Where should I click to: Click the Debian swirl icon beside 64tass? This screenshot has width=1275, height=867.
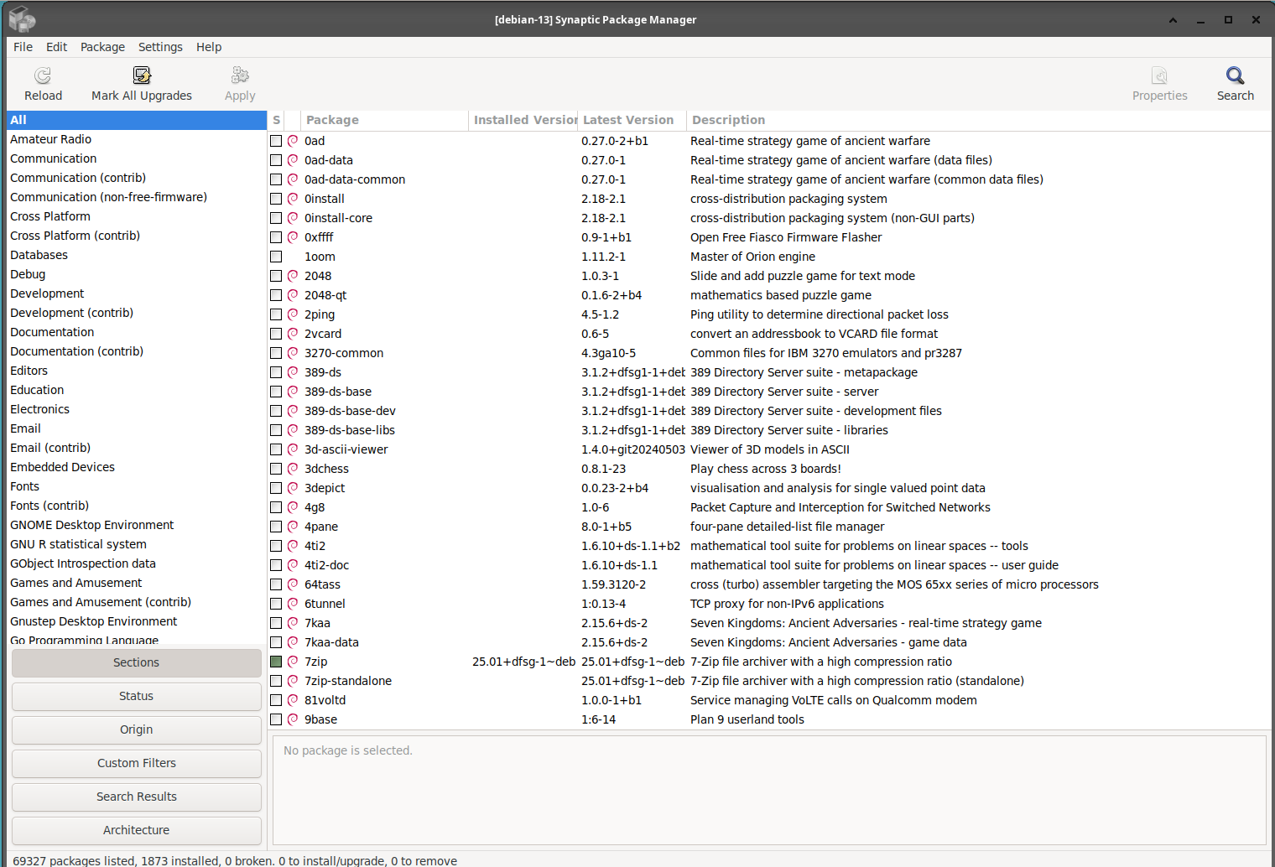click(x=293, y=584)
